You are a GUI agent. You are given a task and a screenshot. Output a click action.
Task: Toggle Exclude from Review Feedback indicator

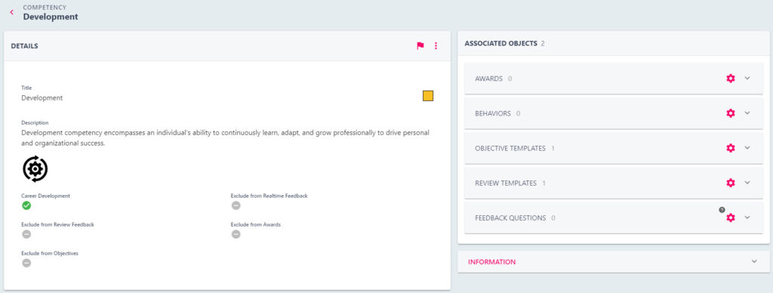26,234
